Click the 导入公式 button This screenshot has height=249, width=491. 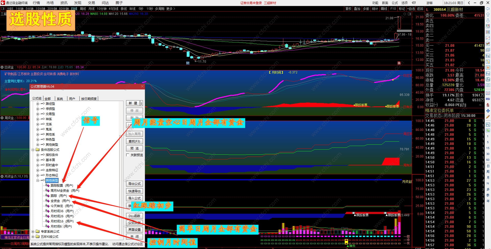(134, 198)
